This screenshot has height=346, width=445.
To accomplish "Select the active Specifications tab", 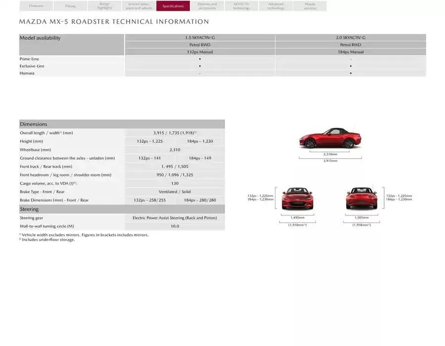I will (173, 6).
